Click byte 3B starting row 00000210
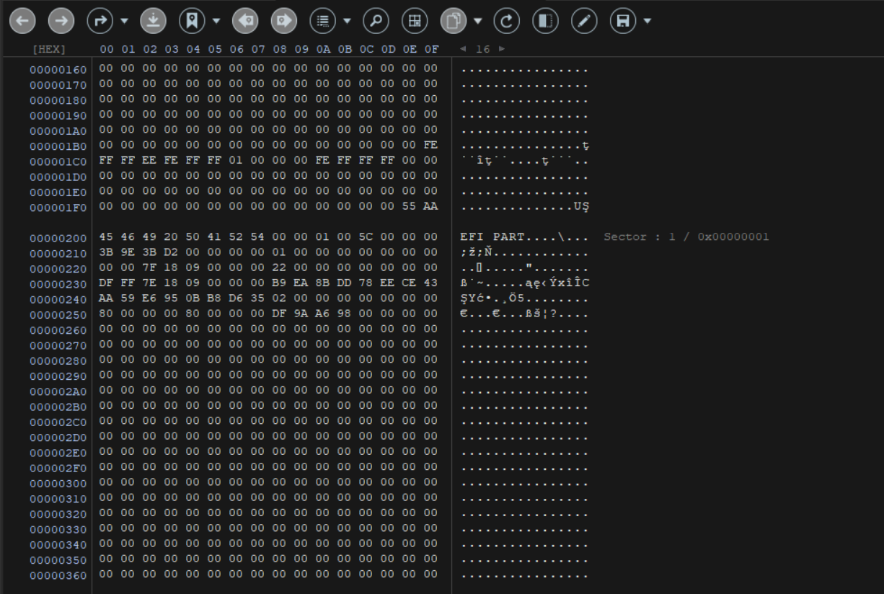The height and width of the screenshot is (594, 884). tap(106, 253)
